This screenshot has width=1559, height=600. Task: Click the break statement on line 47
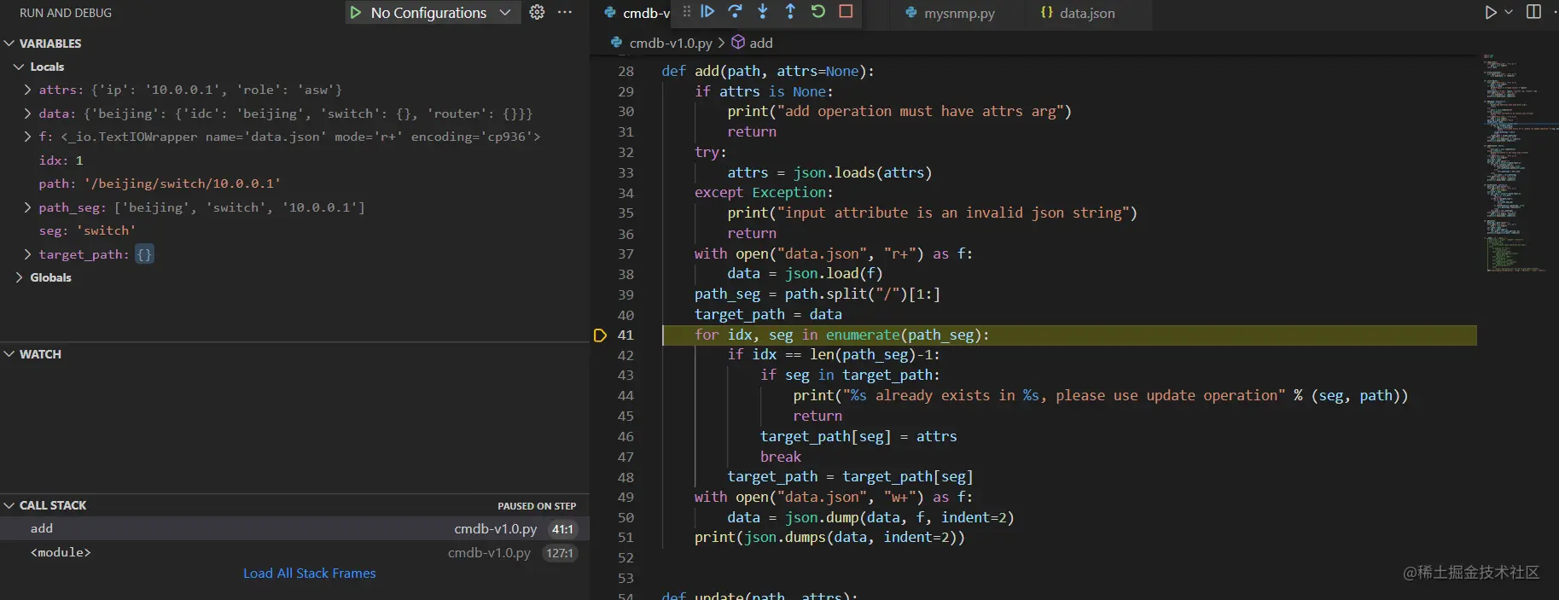781,457
